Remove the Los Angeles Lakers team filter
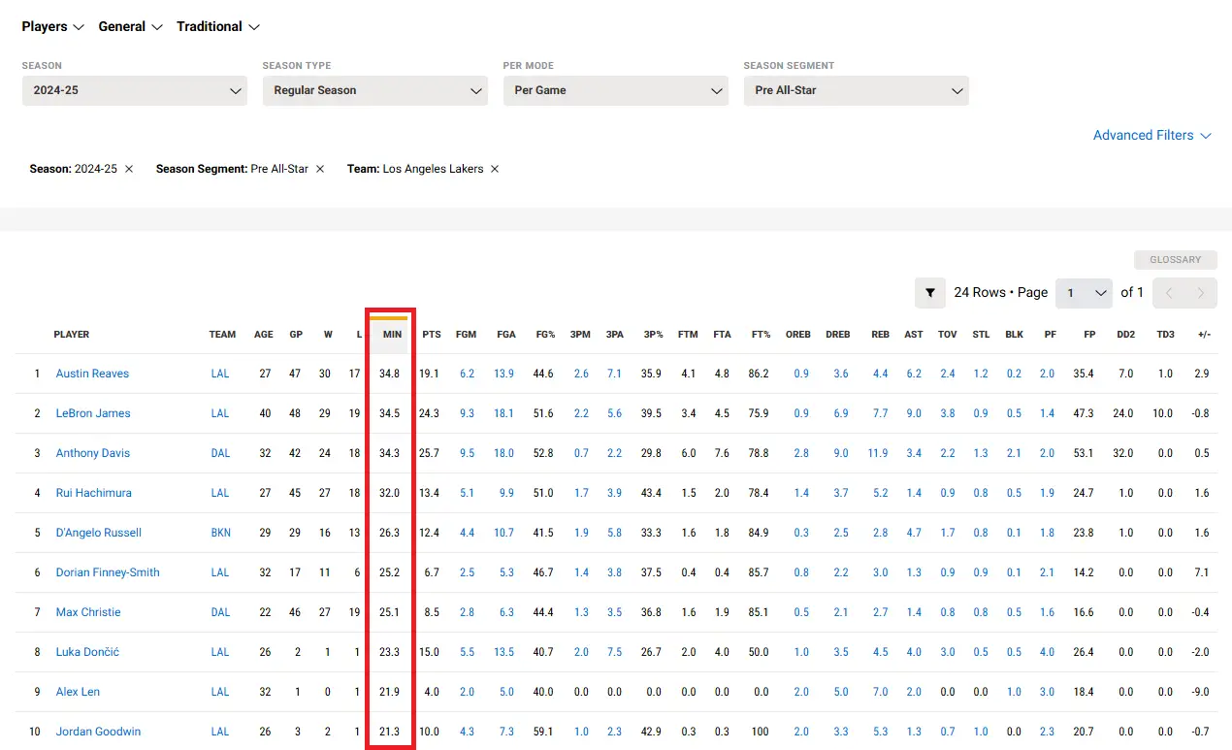This screenshot has width=1232, height=750. tap(495, 169)
